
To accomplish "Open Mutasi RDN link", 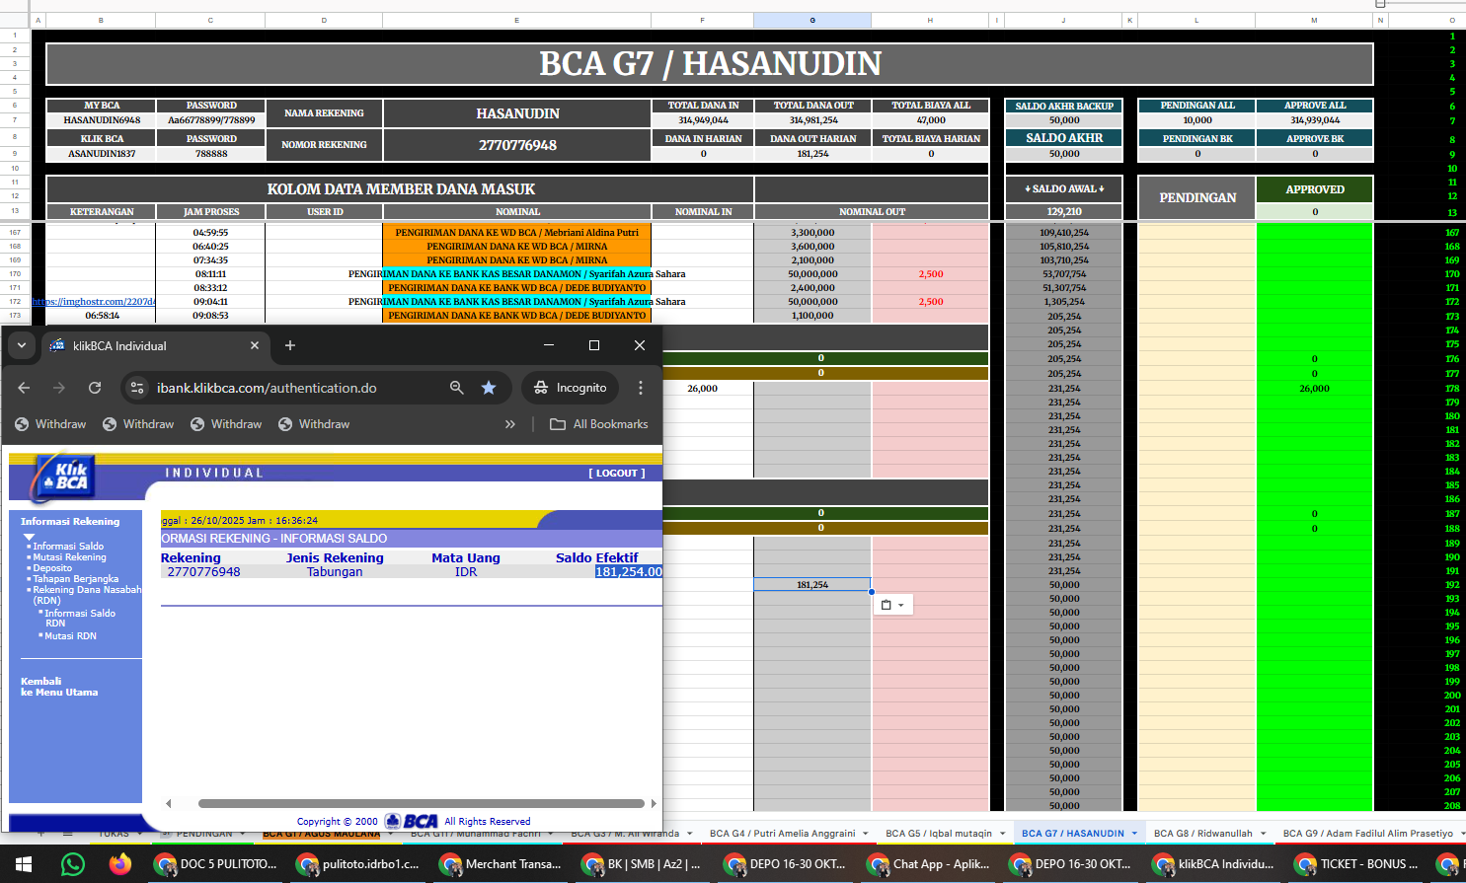I will click(70, 636).
